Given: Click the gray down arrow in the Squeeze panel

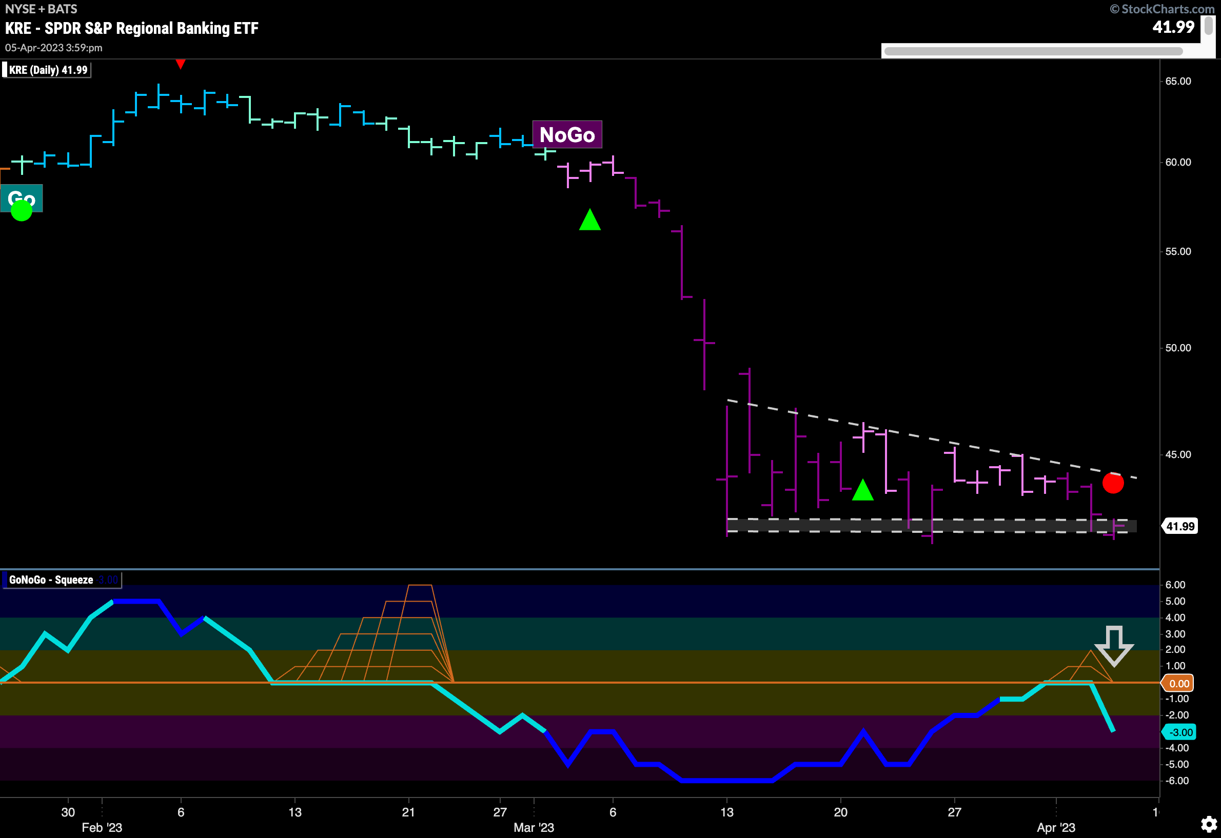Looking at the screenshot, I should coord(1113,646).
